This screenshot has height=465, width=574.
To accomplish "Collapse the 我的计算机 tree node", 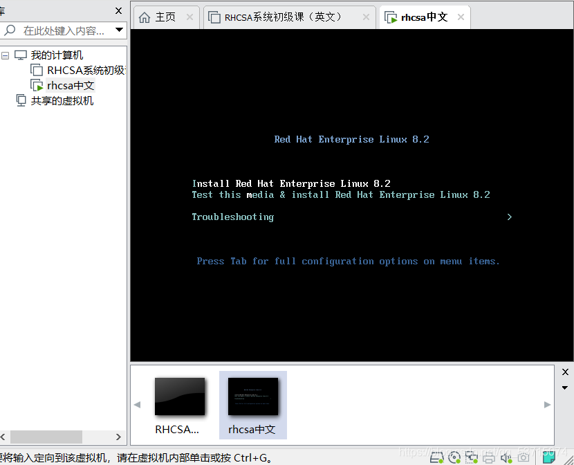I will coord(5,55).
